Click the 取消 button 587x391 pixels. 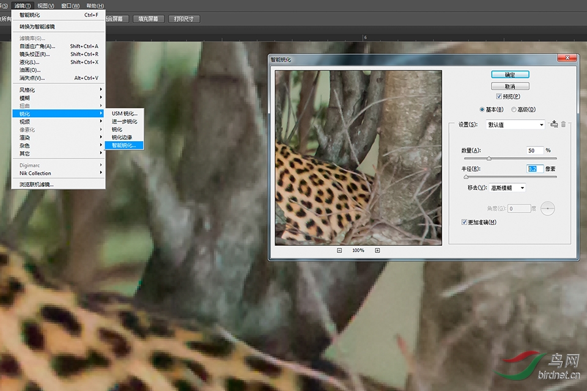(510, 86)
